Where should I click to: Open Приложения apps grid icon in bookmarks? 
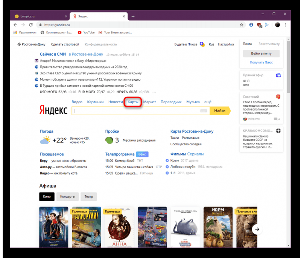15,33
